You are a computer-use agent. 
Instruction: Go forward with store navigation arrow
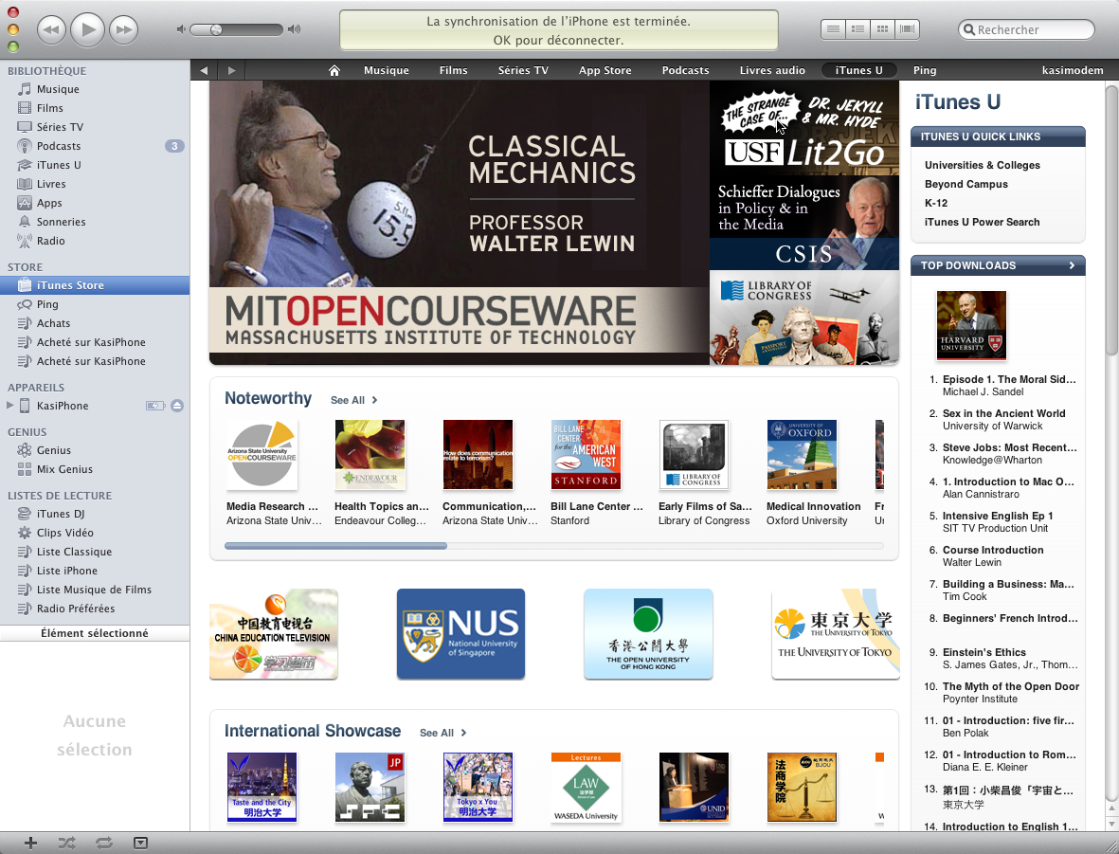(x=231, y=70)
